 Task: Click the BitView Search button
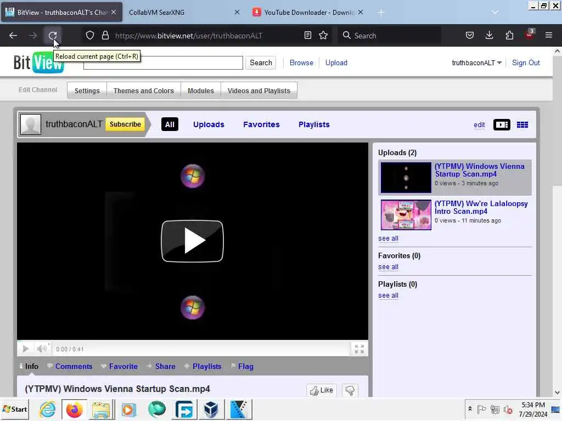[261, 62]
